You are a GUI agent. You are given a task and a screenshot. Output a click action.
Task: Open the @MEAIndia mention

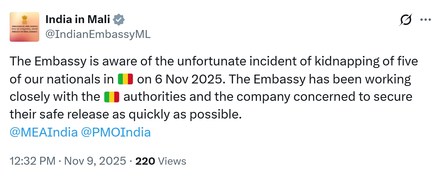[x=43, y=132]
